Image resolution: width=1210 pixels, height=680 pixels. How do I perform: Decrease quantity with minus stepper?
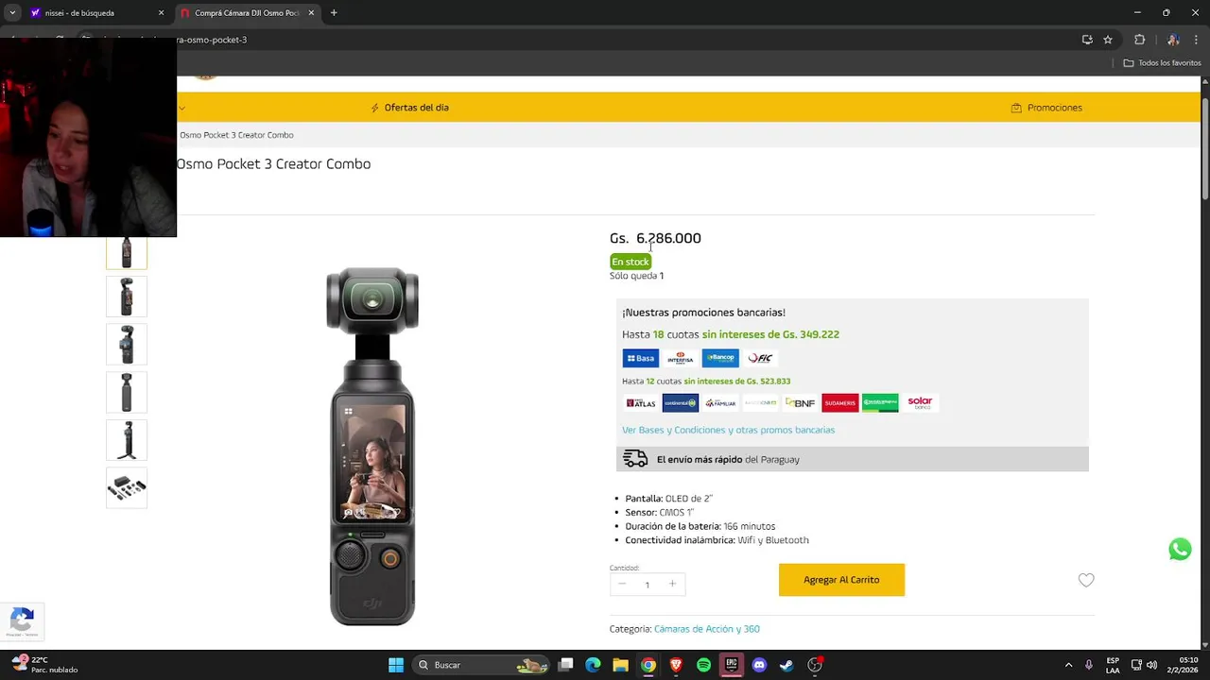tap(622, 584)
